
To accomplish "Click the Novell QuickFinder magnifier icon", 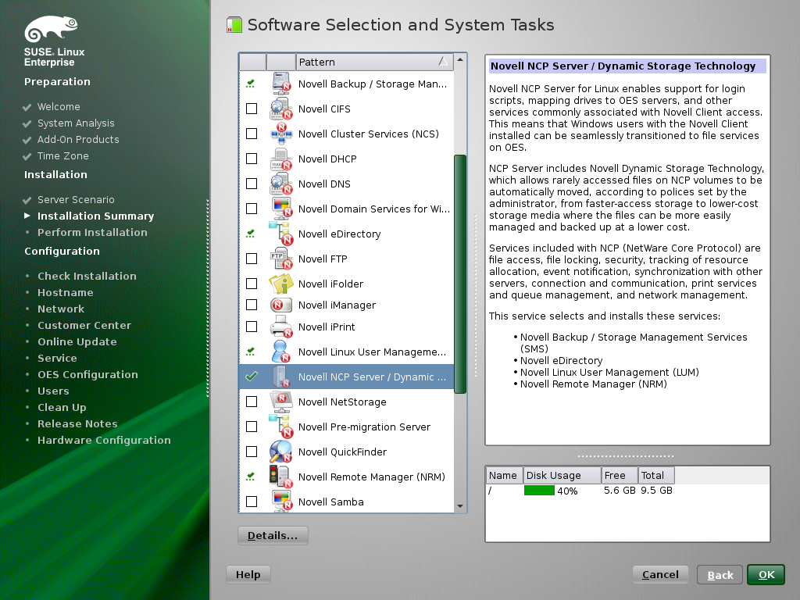I will coord(280,452).
